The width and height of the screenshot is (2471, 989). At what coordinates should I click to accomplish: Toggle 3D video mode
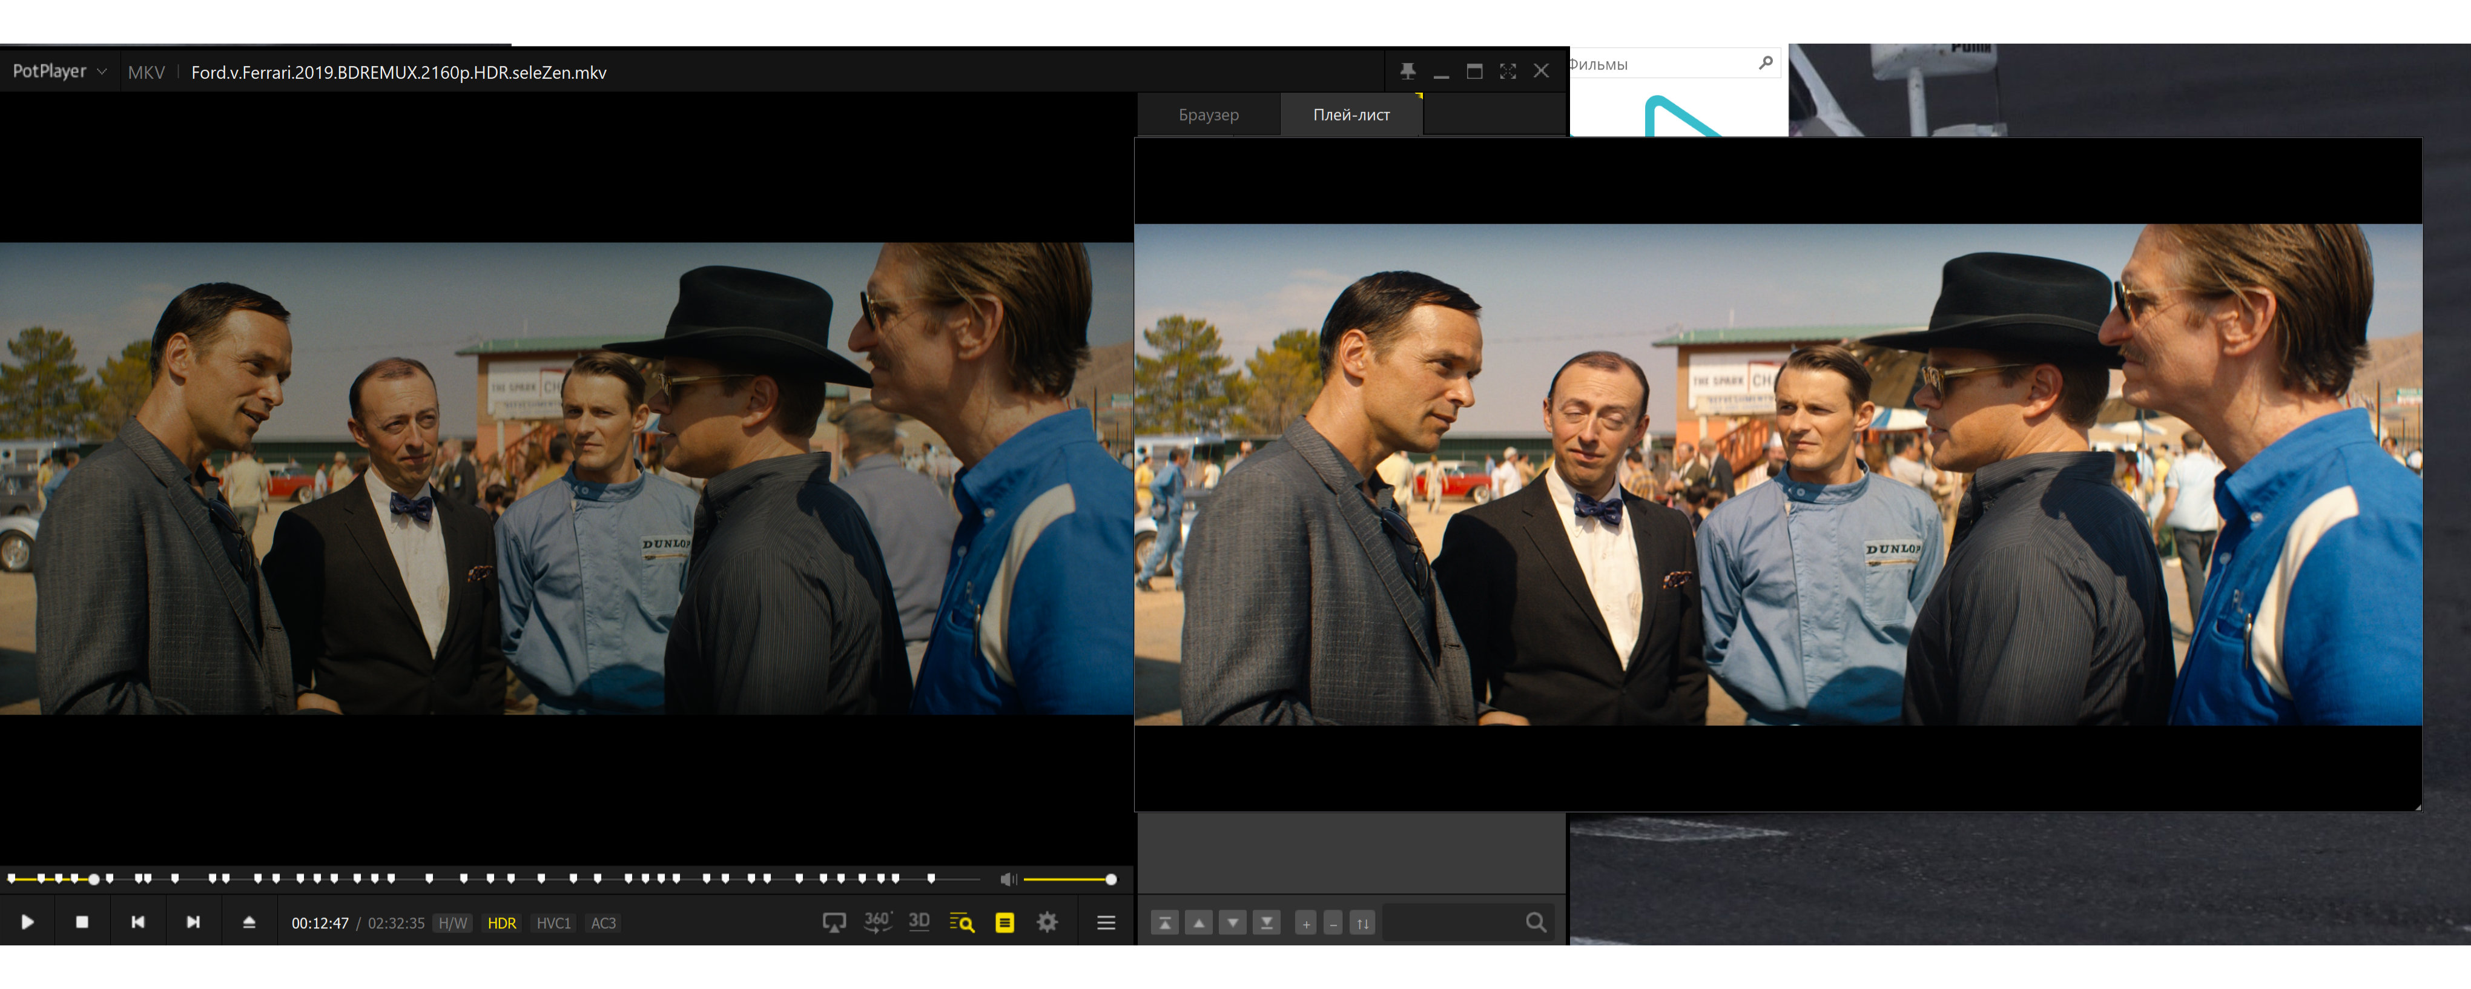pyautogui.click(x=919, y=922)
